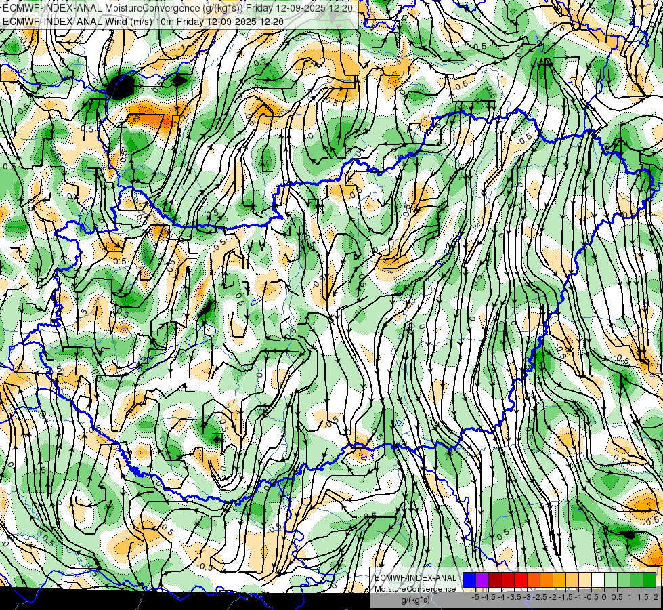Click the legend's ECMWF-INDEX-ANAL label
This screenshot has width=663, height=610.
415,578
